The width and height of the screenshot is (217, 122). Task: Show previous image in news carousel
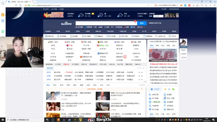pyautogui.click(x=150, y=55)
